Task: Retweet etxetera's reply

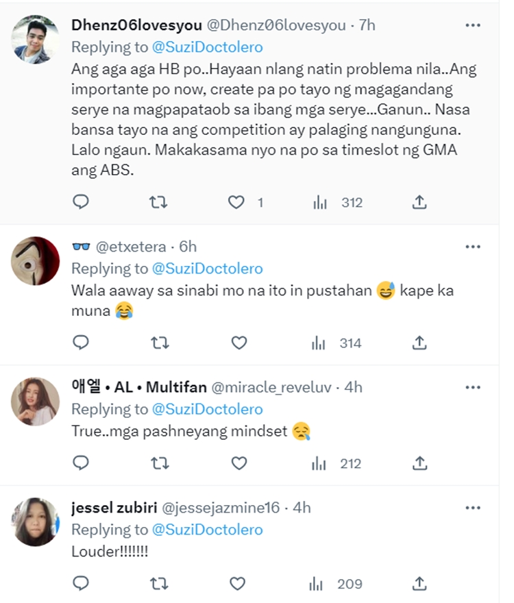Action: 159,343
